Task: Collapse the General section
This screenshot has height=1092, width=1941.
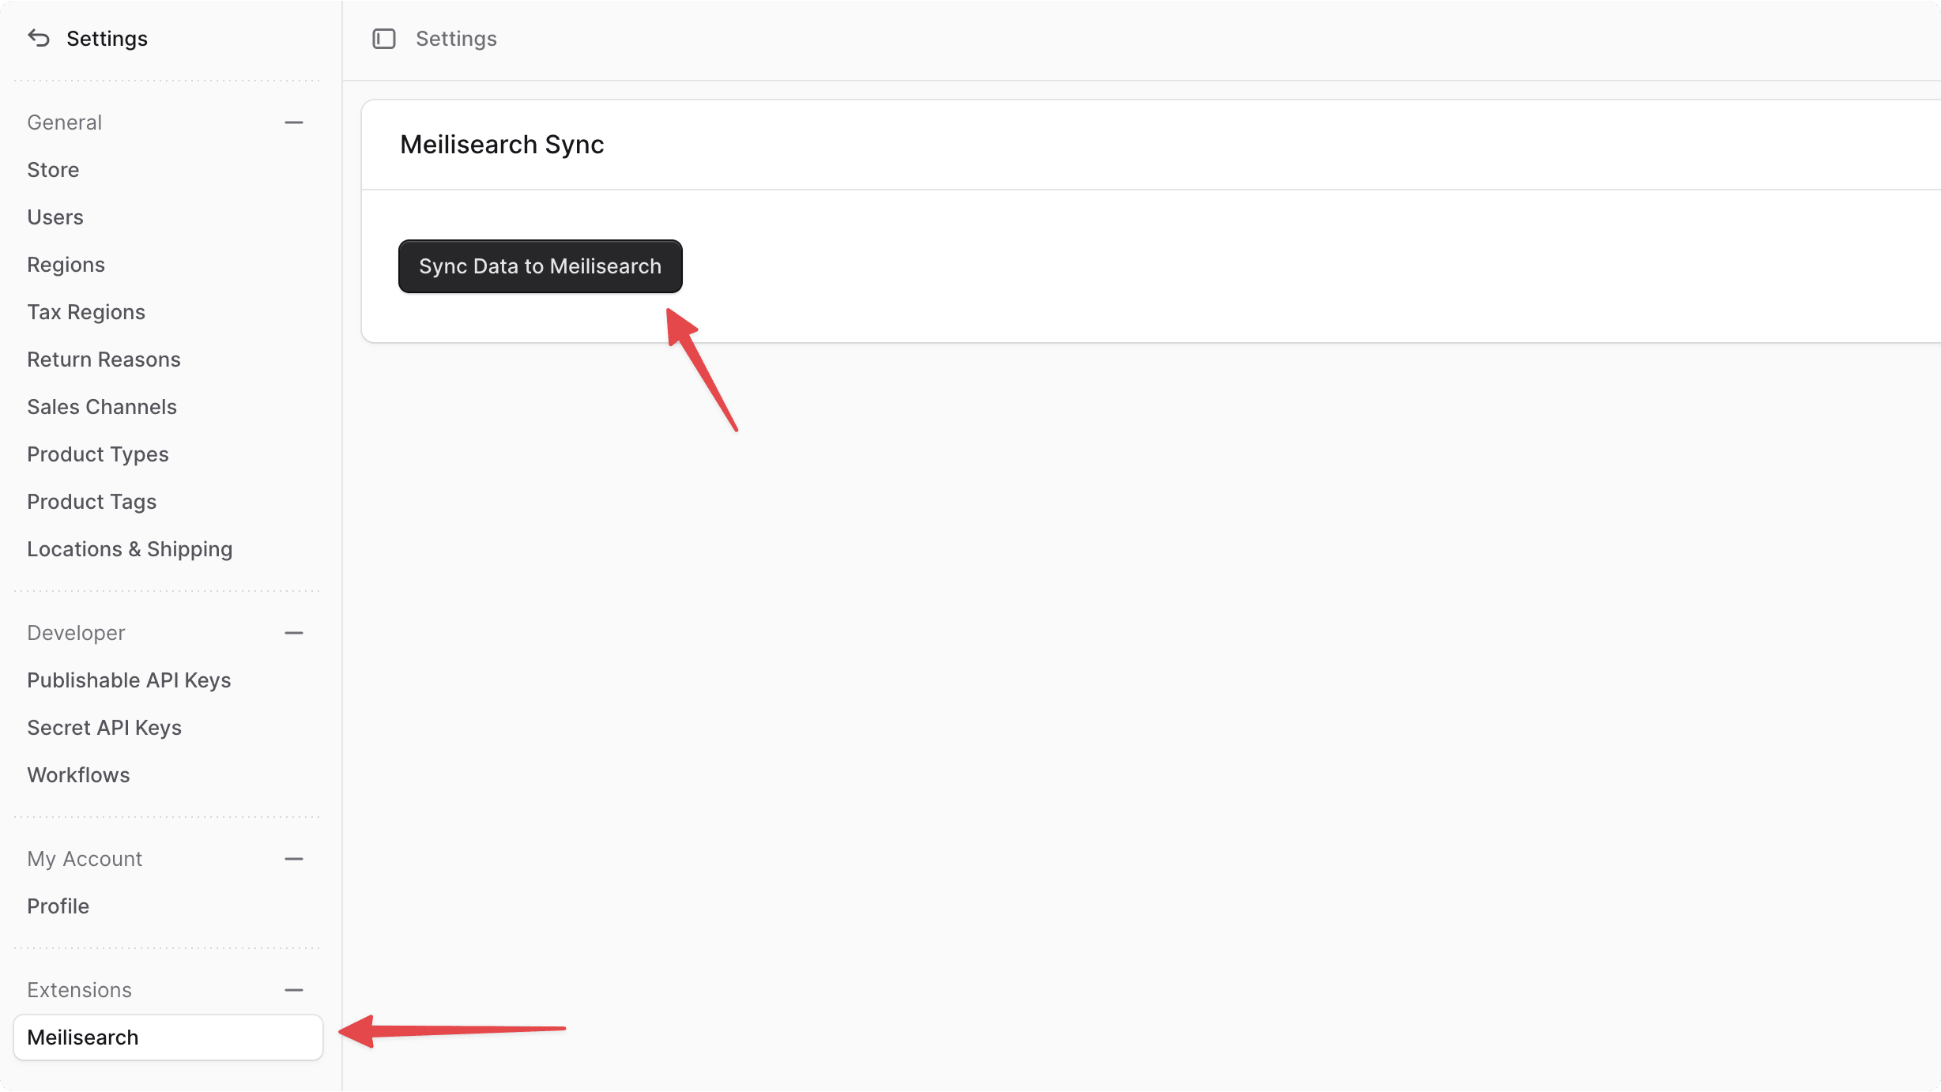Action: pyautogui.click(x=294, y=122)
